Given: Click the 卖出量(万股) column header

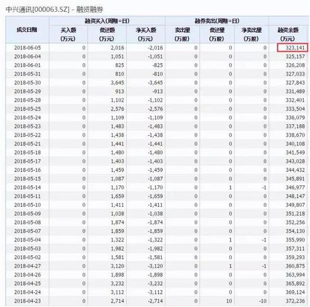Looking at the screenshot, I should pos(182,34).
